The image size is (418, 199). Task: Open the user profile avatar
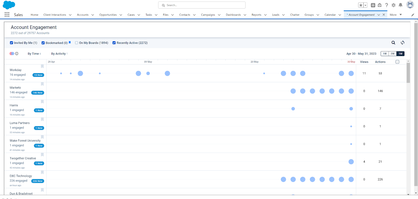click(410, 5)
